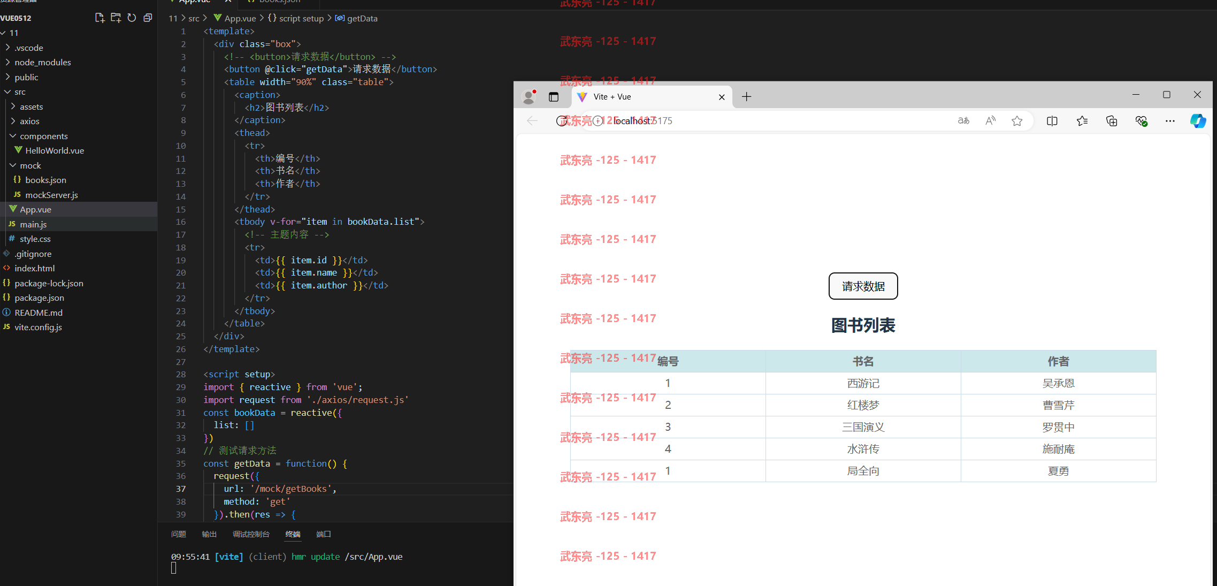This screenshot has width=1217, height=586.
Task: Open Copilot in browser
Action: (x=1198, y=121)
